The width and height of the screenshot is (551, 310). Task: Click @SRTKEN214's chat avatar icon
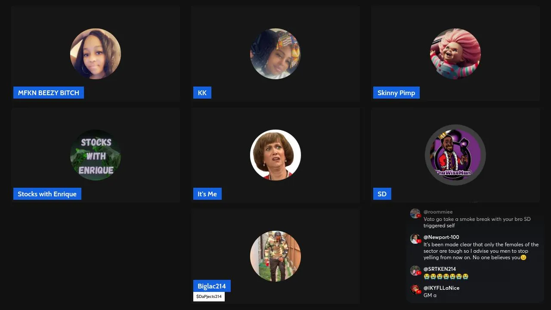(x=415, y=271)
